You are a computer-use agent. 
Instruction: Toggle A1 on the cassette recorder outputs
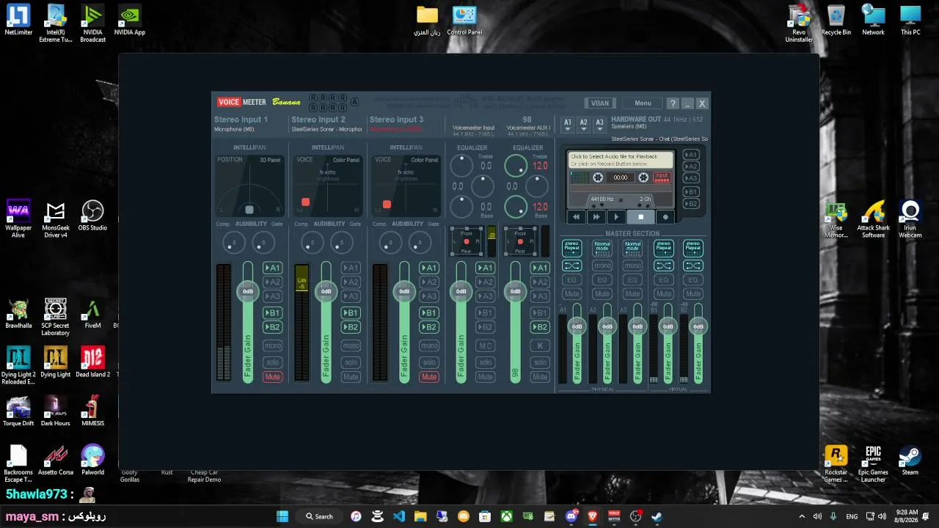click(690, 155)
